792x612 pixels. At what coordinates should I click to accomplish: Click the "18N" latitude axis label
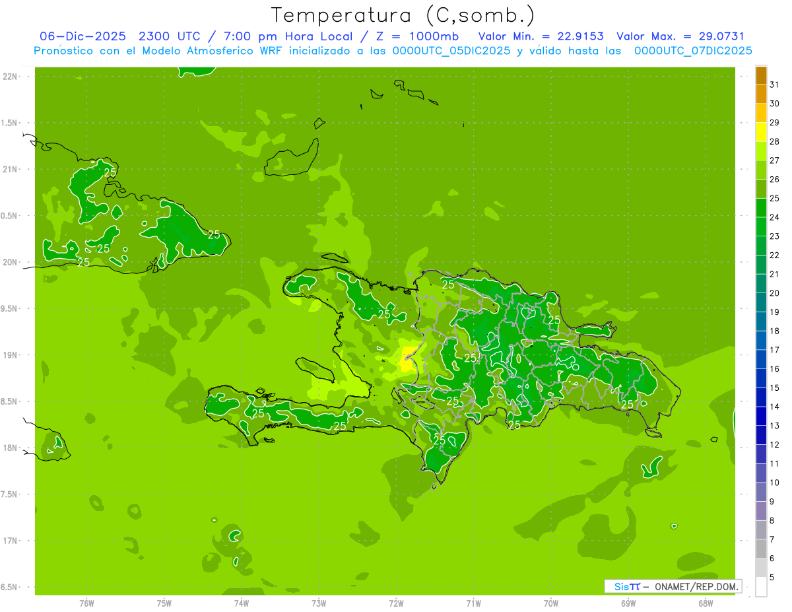[11, 448]
